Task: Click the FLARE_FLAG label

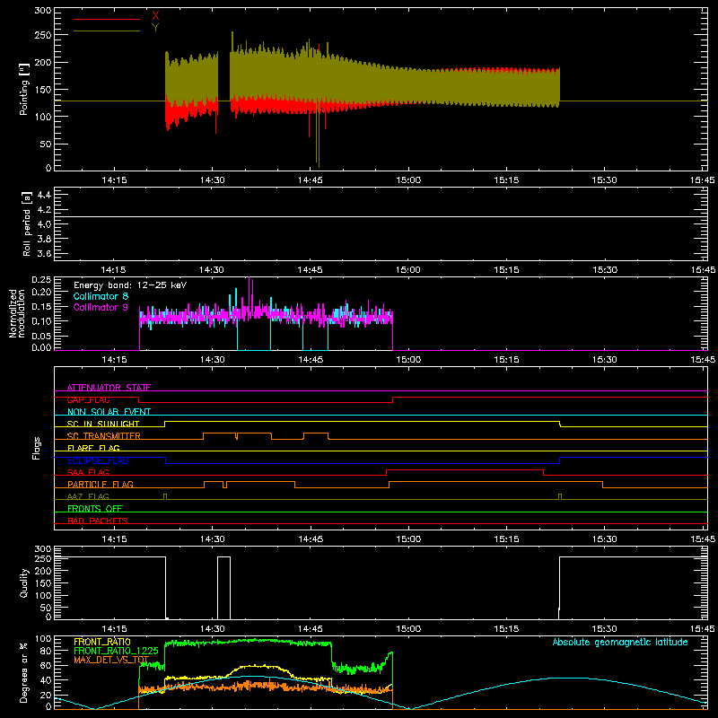Action: coord(93,448)
